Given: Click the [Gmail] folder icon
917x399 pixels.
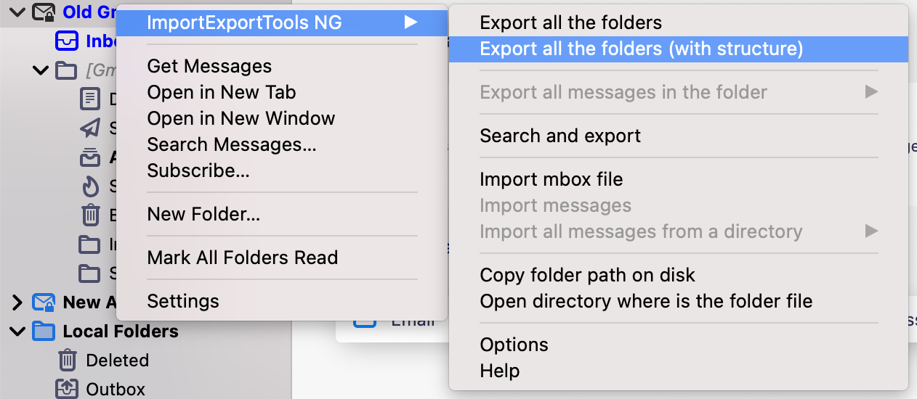Looking at the screenshot, I should click(66, 70).
